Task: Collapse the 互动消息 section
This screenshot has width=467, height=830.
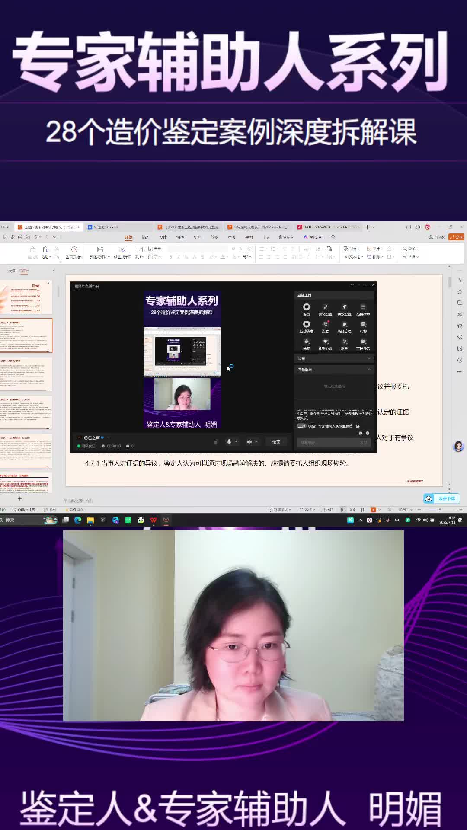Action: pos(369,370)
